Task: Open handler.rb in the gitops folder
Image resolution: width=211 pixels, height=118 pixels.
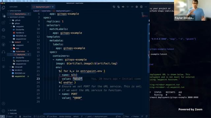Action: (20, 33)
